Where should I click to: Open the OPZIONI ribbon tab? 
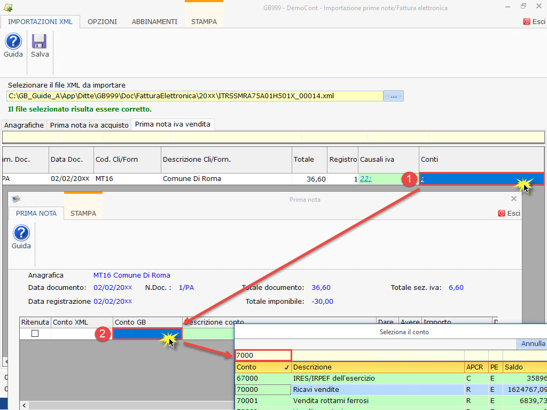point(102,22)
